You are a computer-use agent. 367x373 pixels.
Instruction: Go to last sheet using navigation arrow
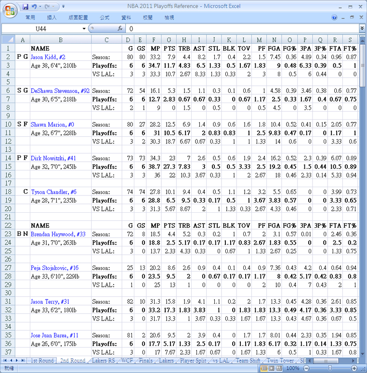point(23,360)
